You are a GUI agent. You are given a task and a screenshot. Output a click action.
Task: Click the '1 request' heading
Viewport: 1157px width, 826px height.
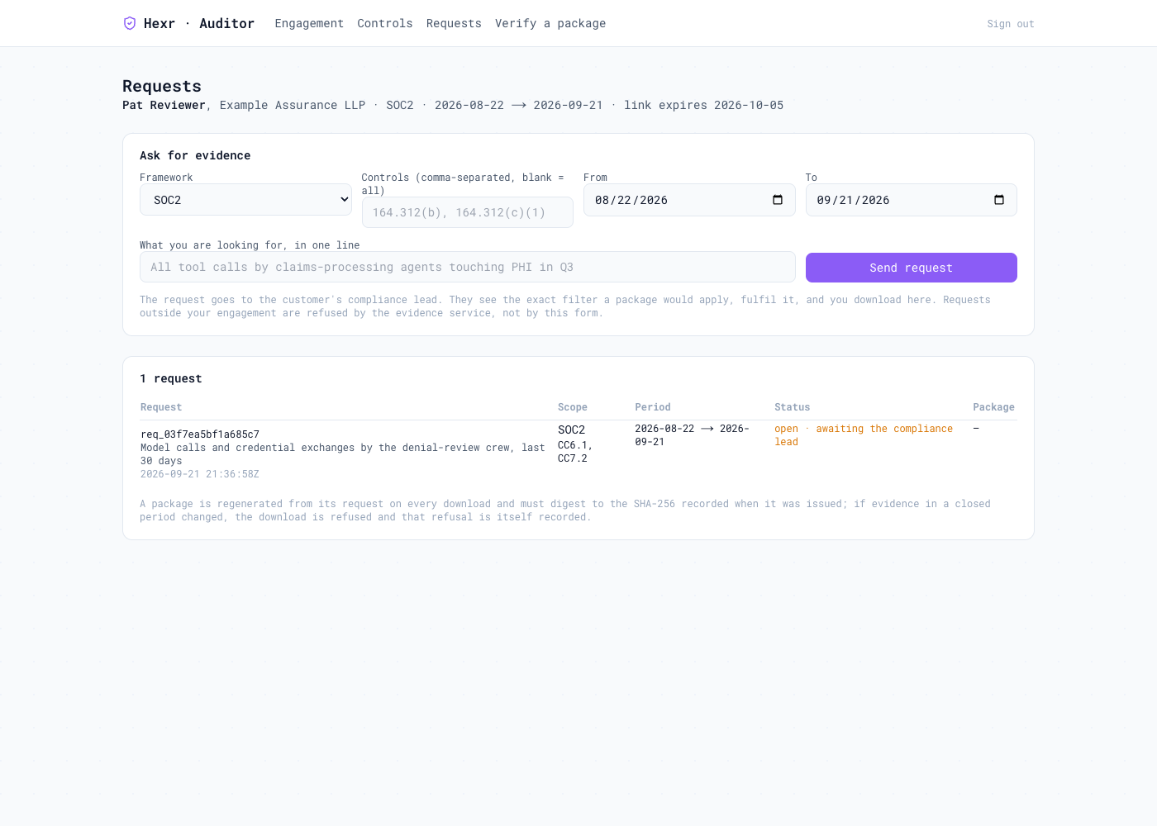pos(171,378)
